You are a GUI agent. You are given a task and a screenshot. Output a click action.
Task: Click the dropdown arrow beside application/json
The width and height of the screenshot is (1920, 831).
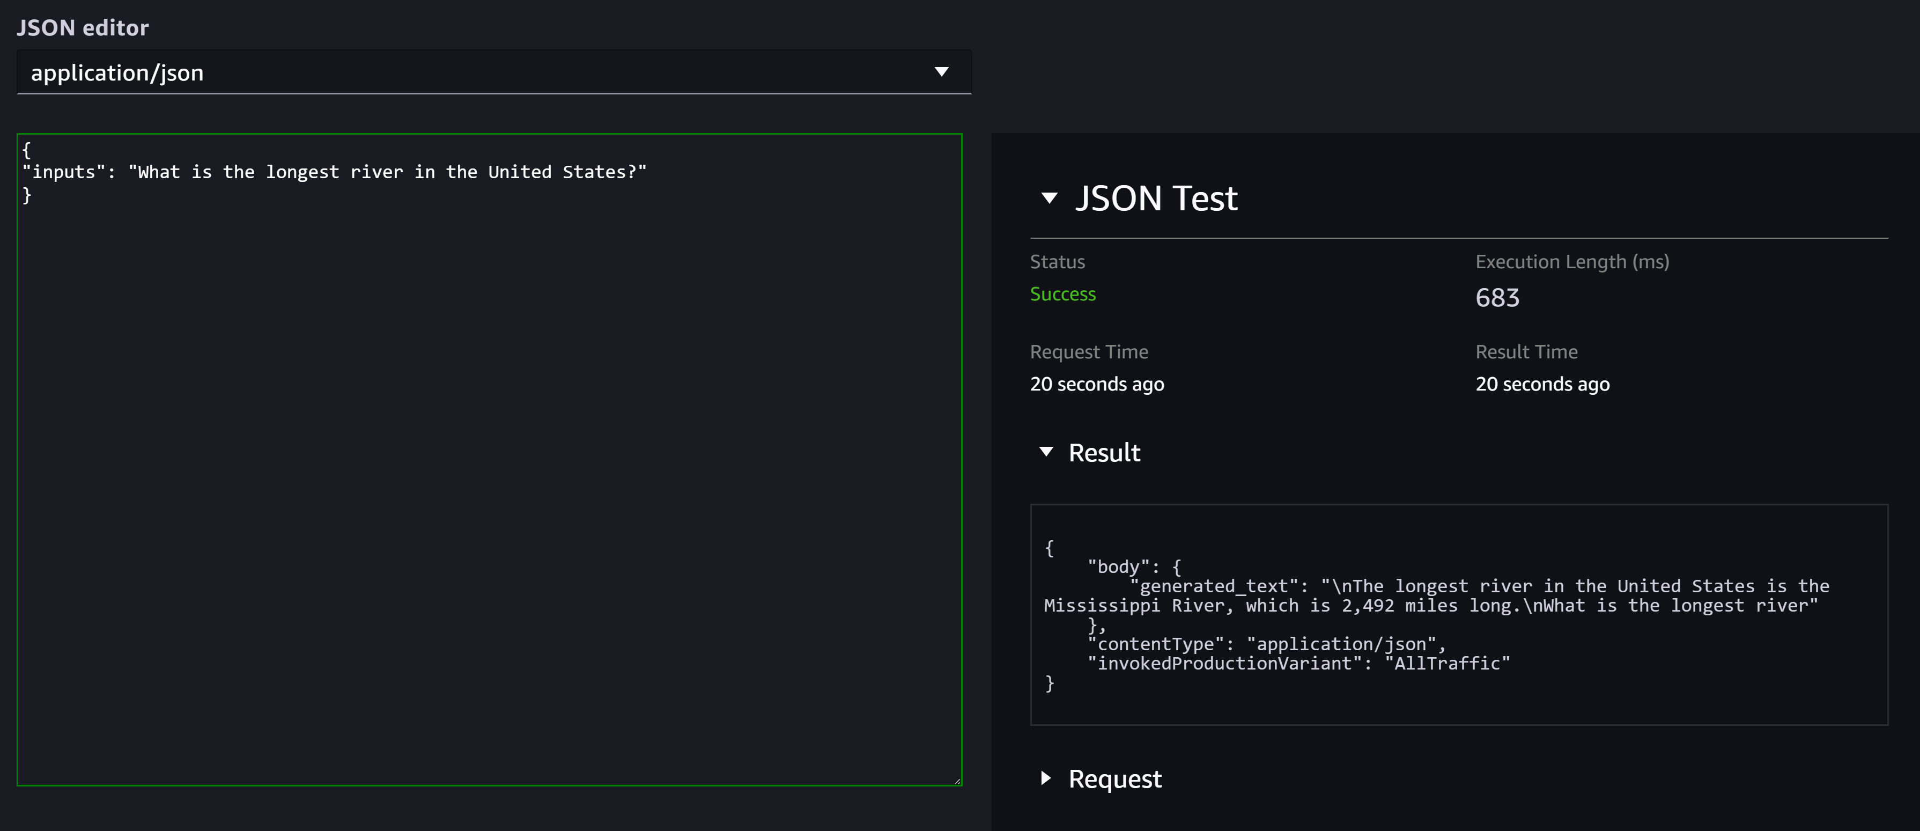coord(941,71)
